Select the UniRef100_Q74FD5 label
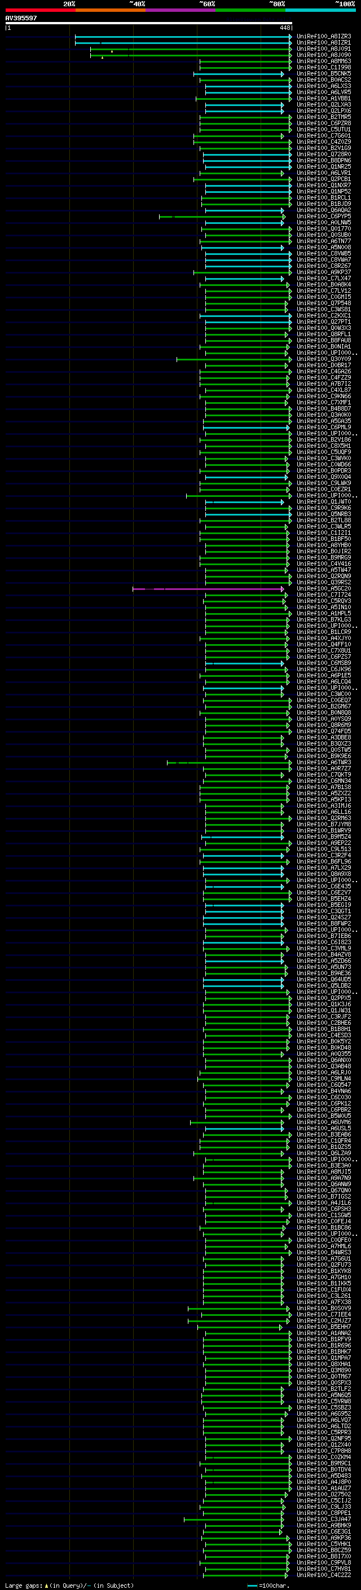361x1590 pixels. pos(324,732)
